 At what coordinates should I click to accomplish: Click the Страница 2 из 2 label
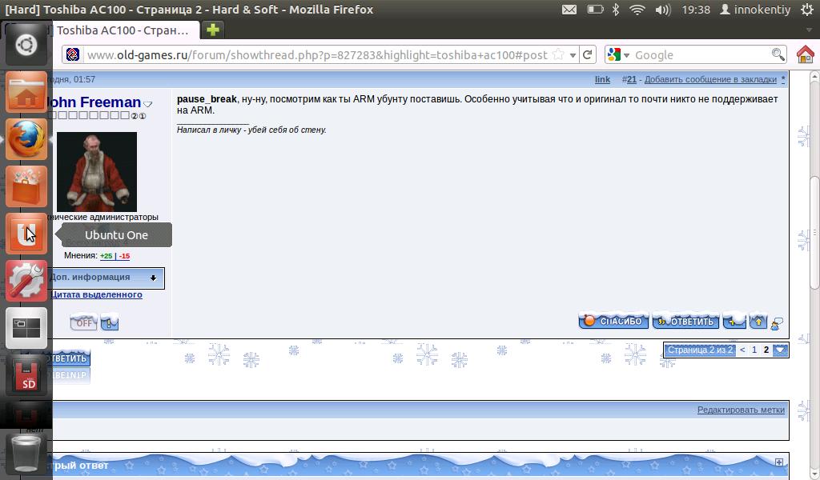[x=700, y=350]
